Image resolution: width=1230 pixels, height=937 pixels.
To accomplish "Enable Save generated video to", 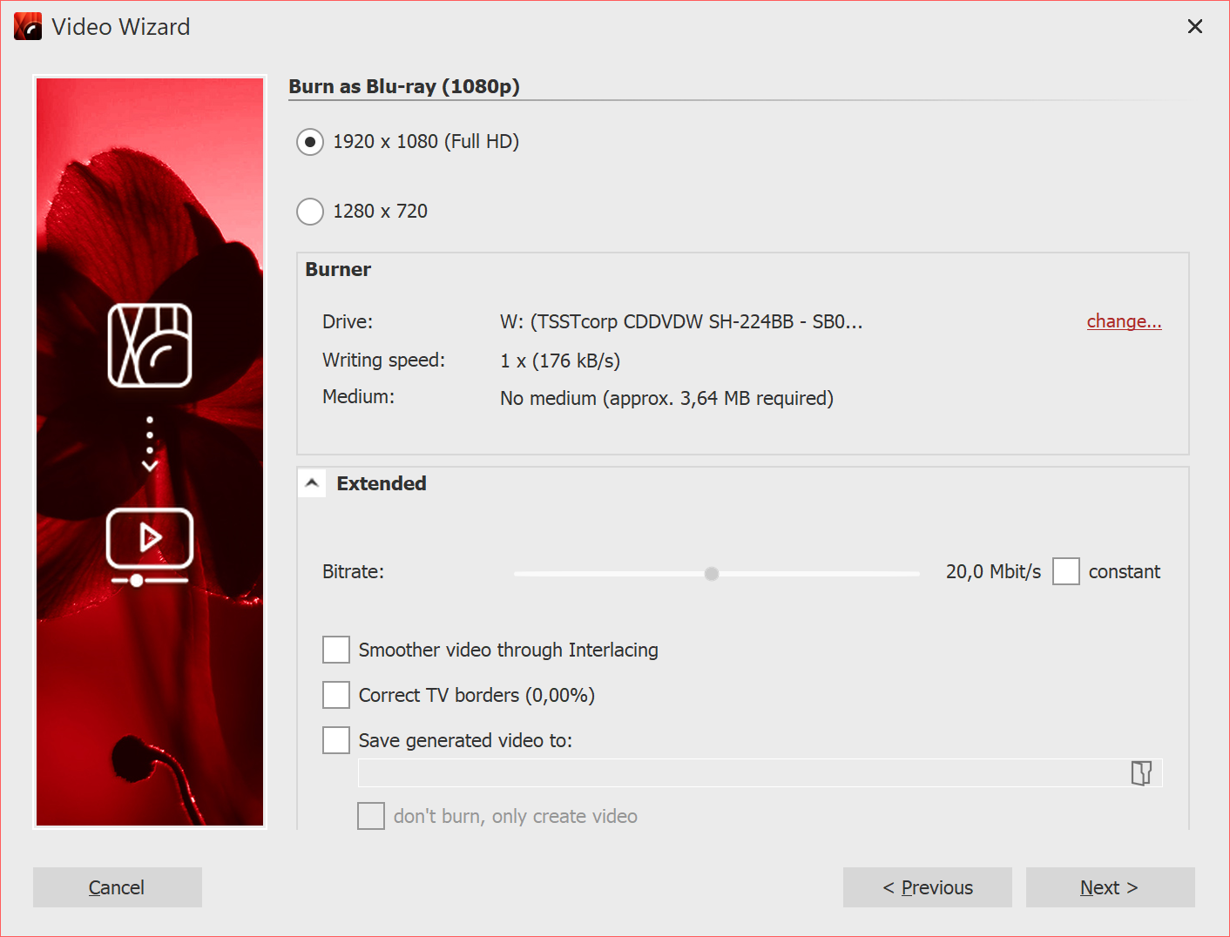I will [x=336, y=740].
